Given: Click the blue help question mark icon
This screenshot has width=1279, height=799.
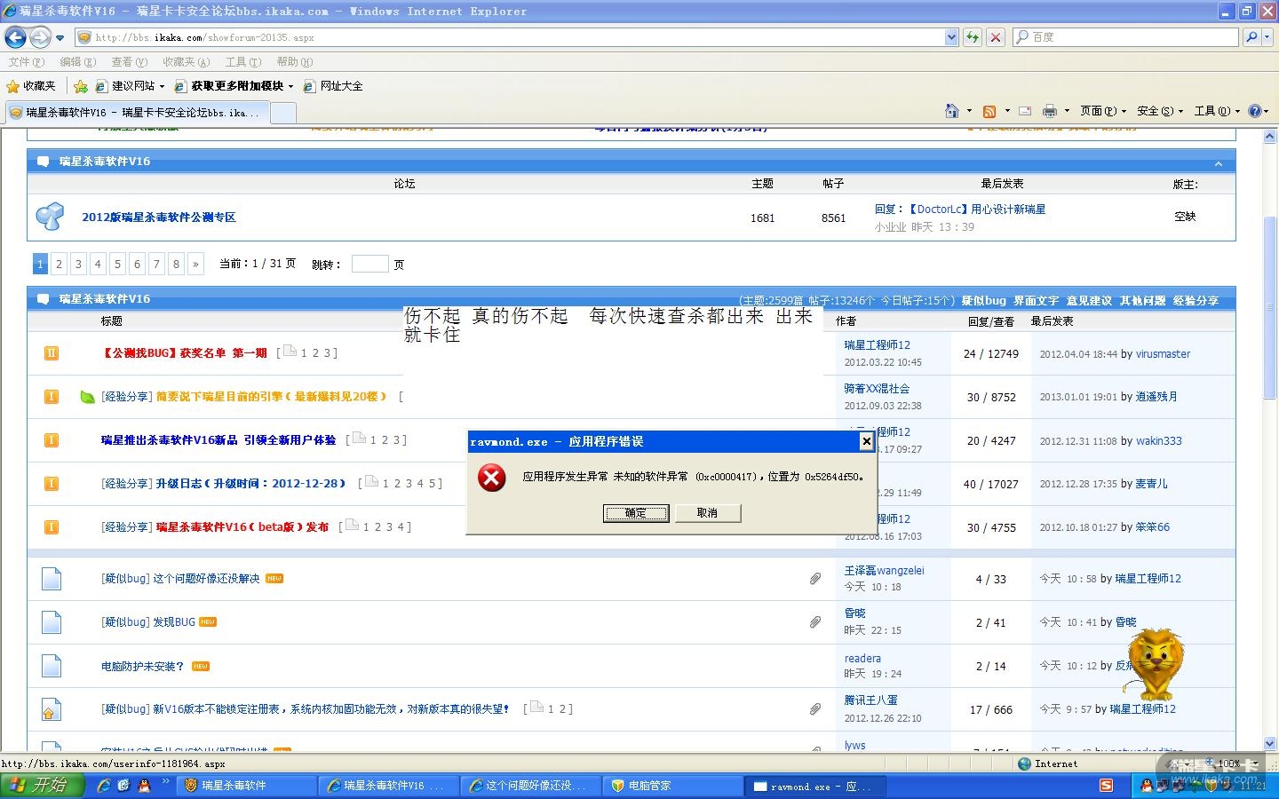Looking at the screenshot, I should 1254,111.
